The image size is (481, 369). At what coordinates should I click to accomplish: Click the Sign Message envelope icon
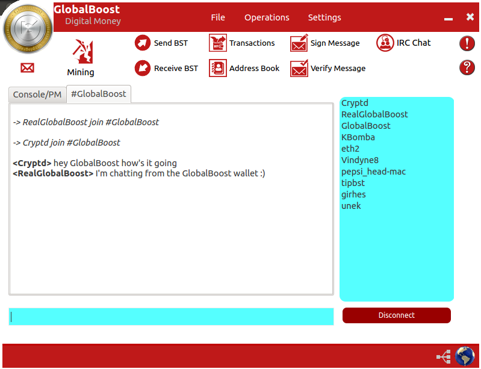299,43
